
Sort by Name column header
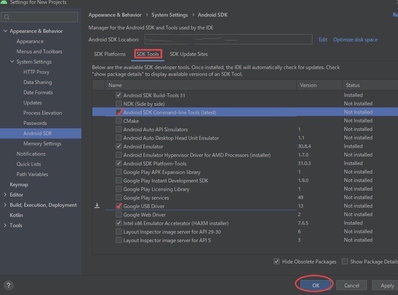(x=200, y=85)
